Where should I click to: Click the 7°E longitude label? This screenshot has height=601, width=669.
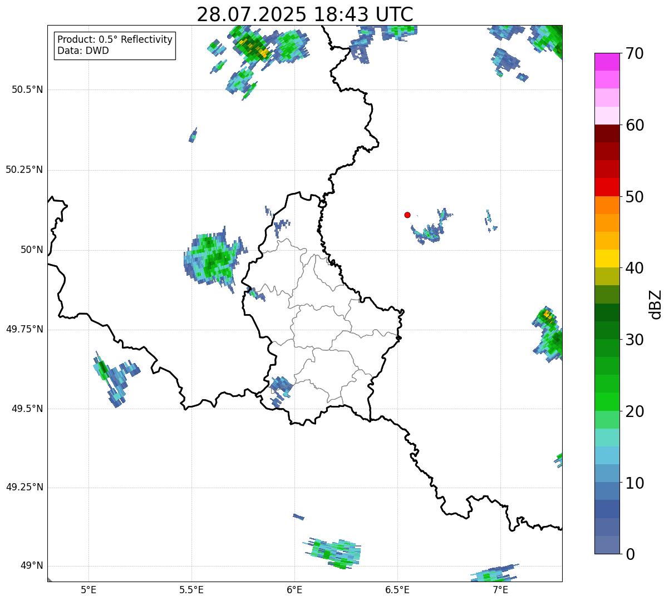tap(500, 589)
